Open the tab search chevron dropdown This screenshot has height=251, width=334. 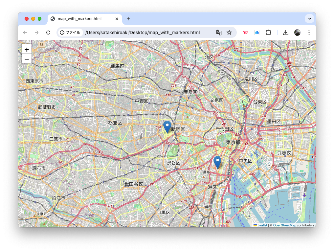click(309, 19)
